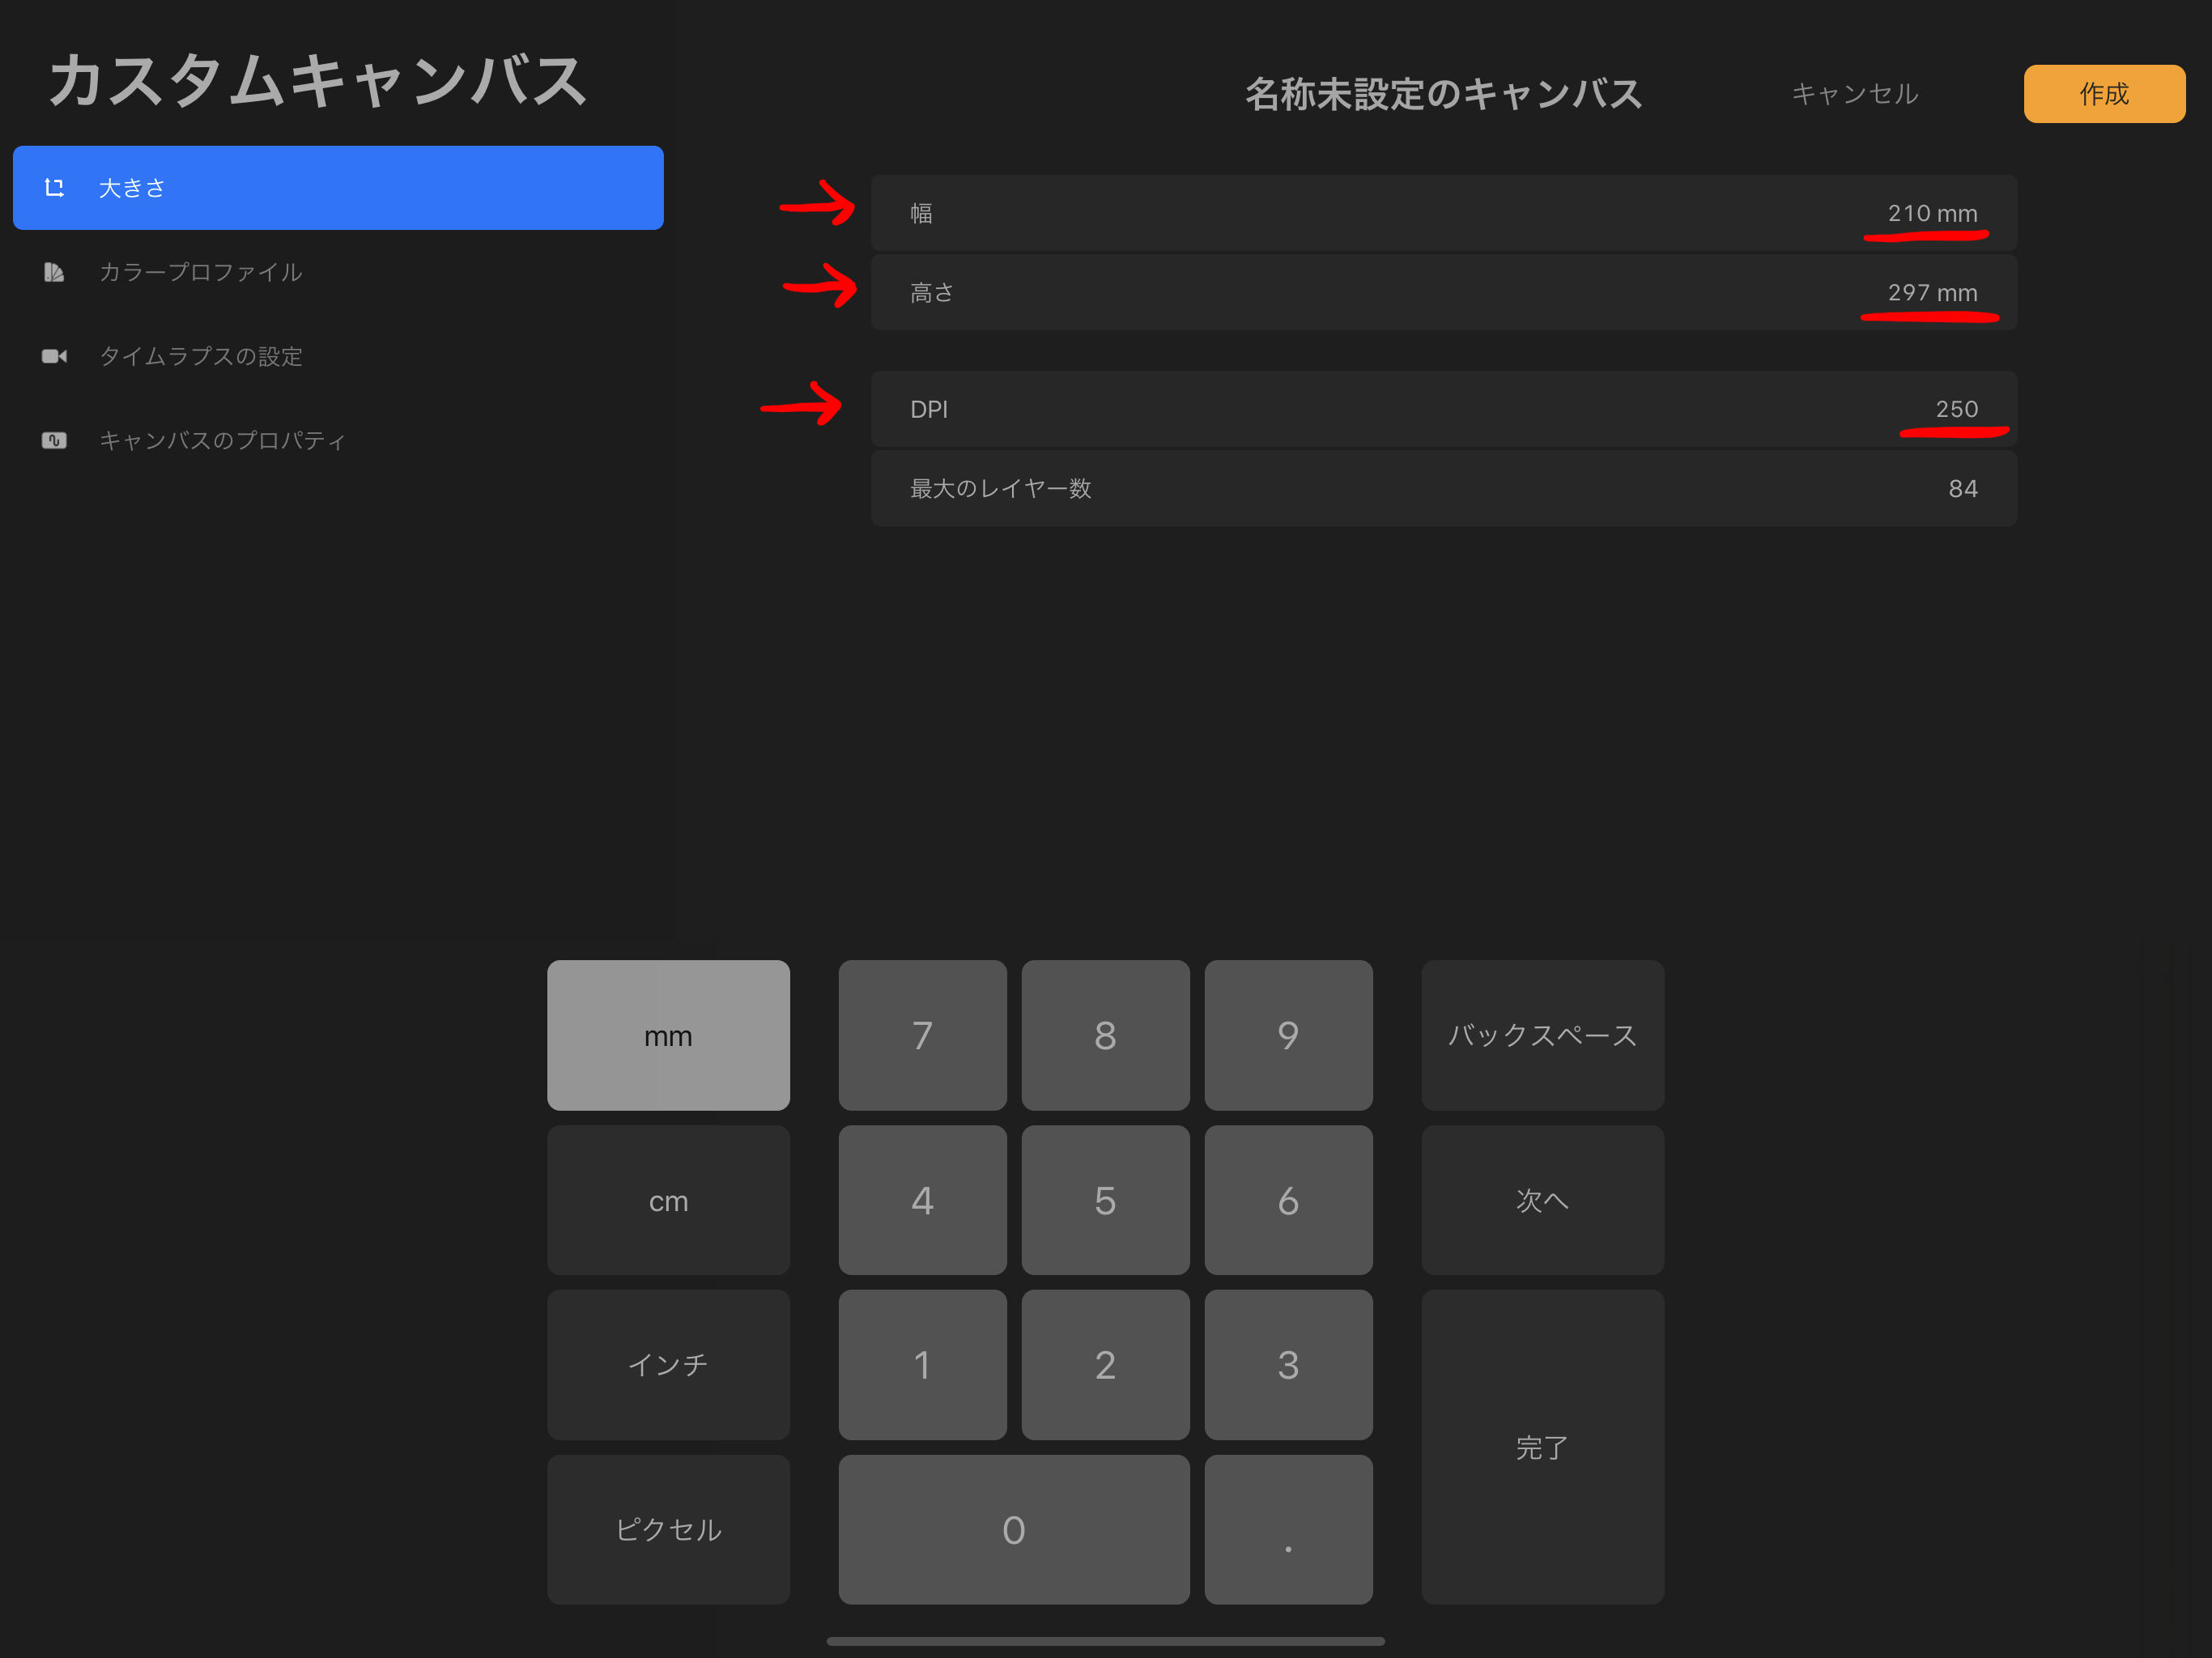Tap 次へ next key
Image resolution: width=2212 pixels, height=1658 pixels.
1543,1200
